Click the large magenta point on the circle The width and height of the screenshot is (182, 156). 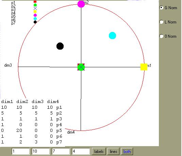81,4
